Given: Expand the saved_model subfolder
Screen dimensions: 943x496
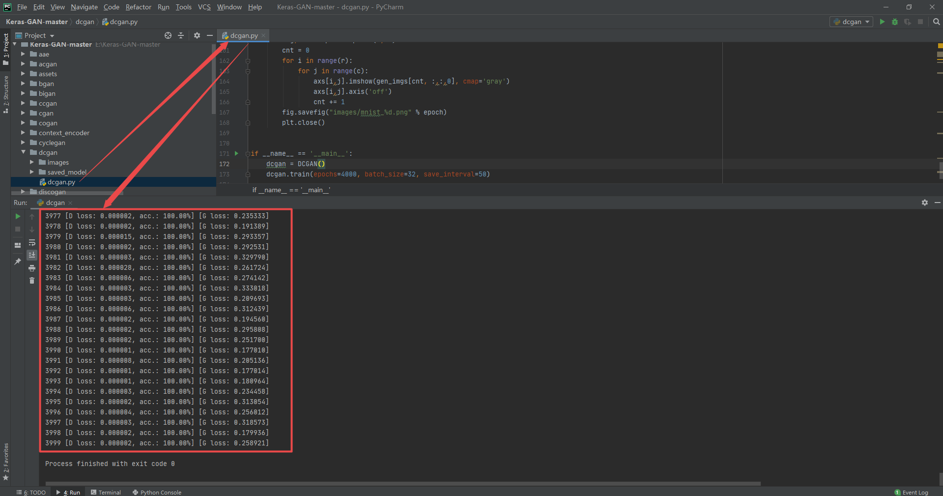Looking at the screenshot, I should tap(31, 172).
